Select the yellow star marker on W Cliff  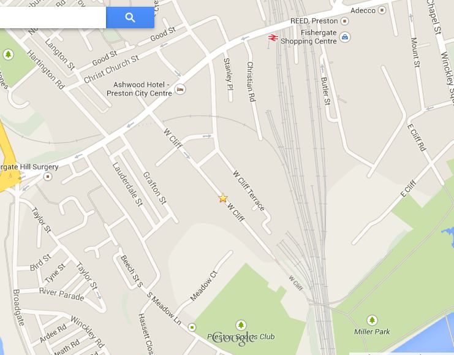[222, 198]
